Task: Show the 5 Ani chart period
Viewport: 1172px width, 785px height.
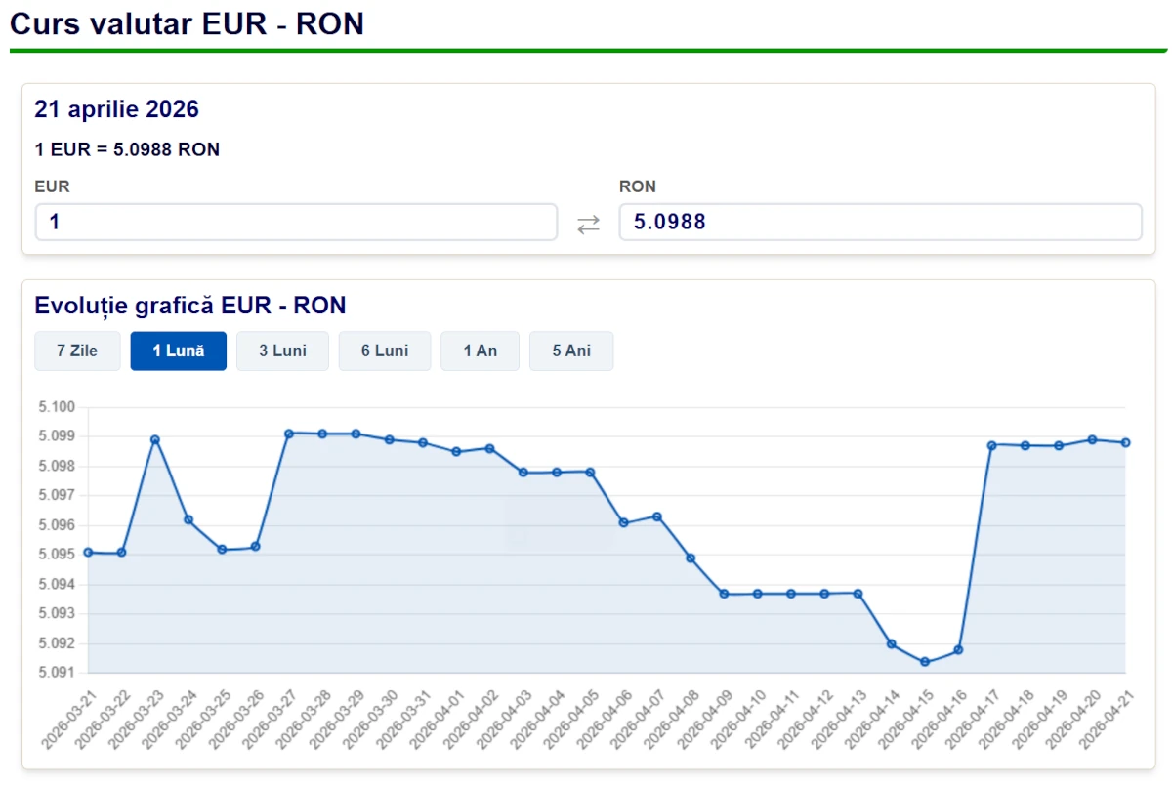Action: point(571,351)
